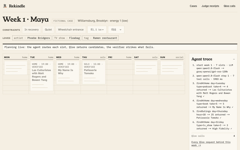Click the 'social' label on Sunday
The image size is (240, 150).
[x=179, y=57]
